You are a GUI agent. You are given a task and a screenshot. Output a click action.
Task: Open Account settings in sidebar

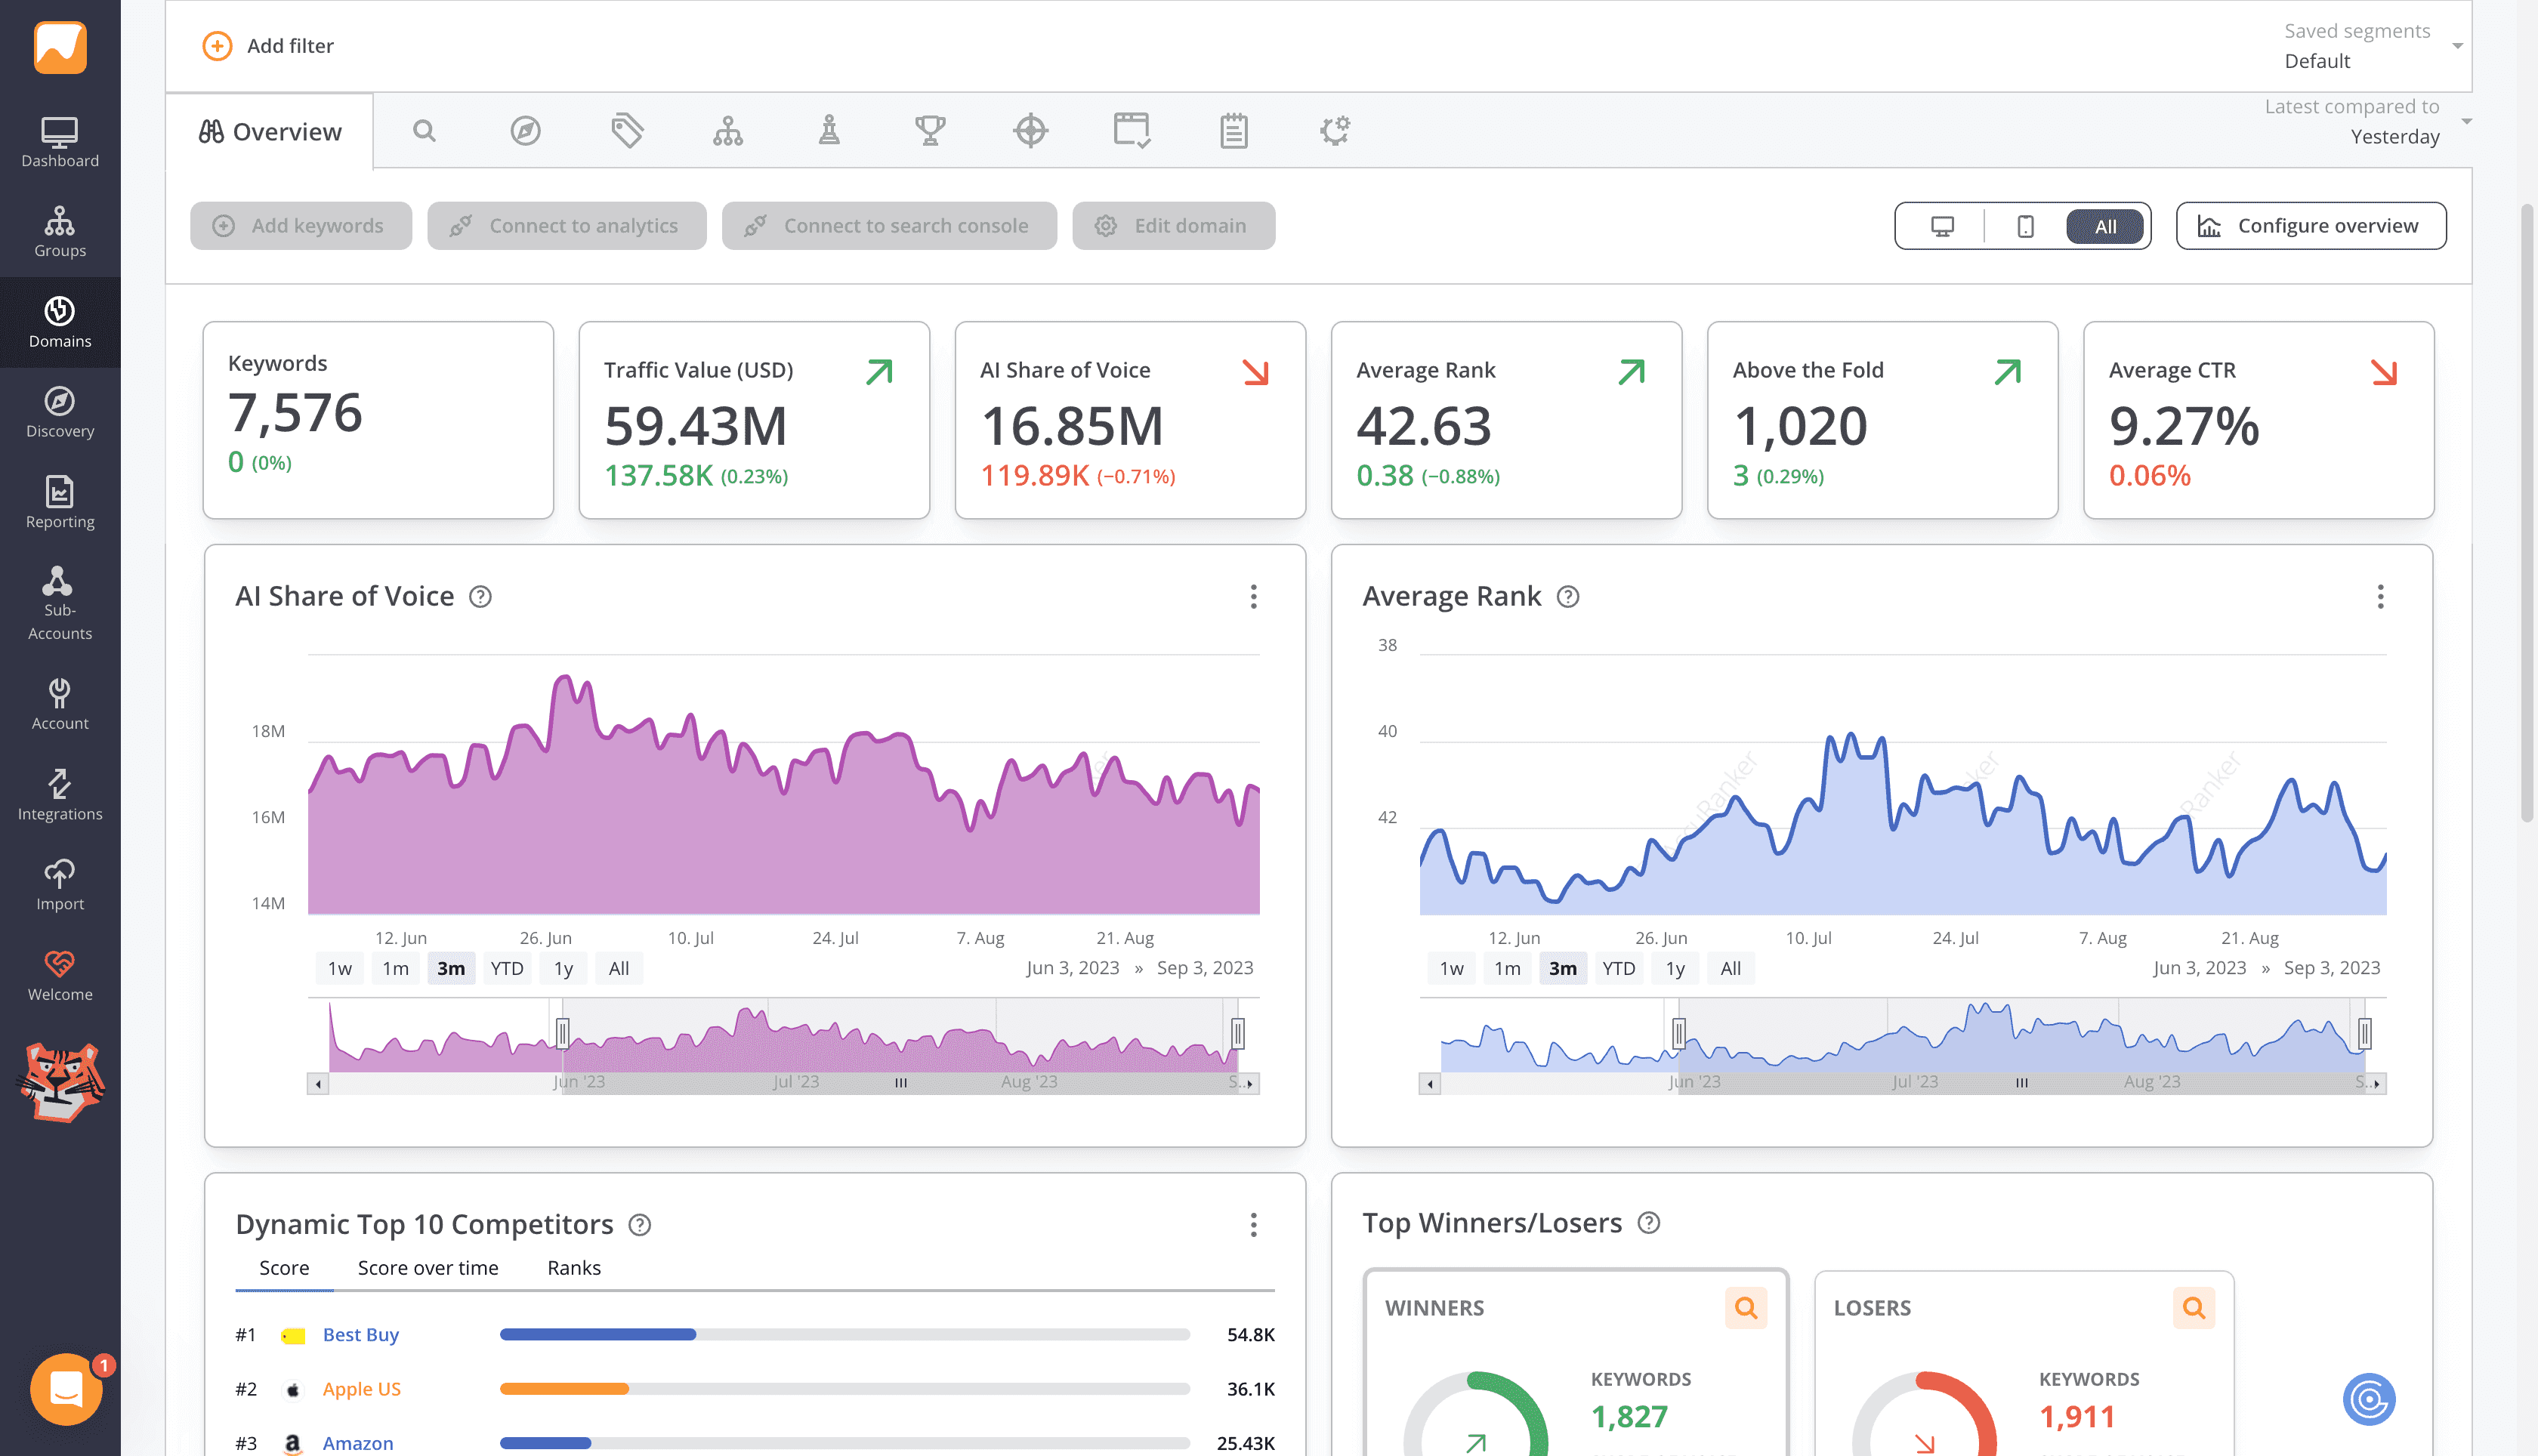60,704
